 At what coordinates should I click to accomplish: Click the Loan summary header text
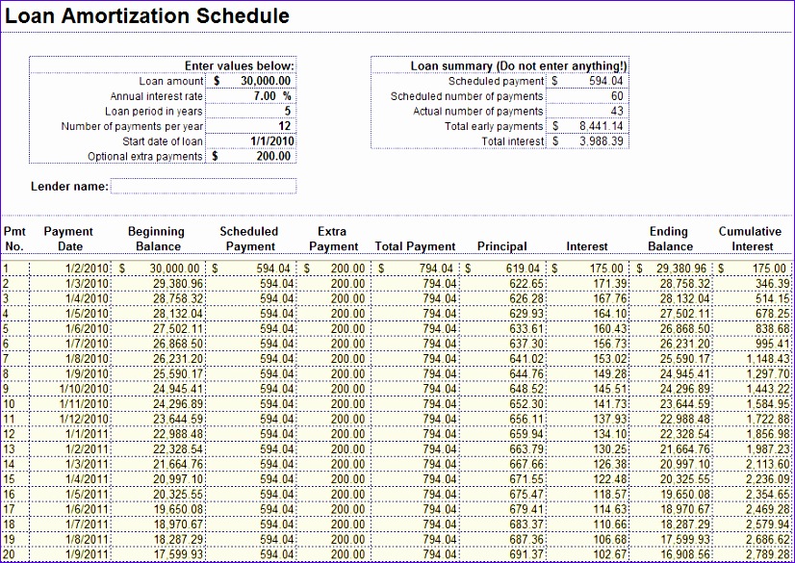(x=518, y=65)
